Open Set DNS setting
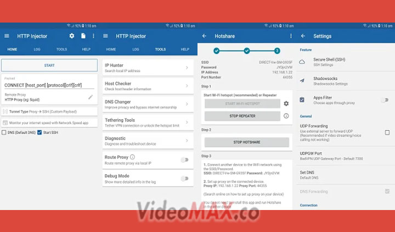This screenshot has height=232, width=395. pyautogui.click(x=346, y=175)
